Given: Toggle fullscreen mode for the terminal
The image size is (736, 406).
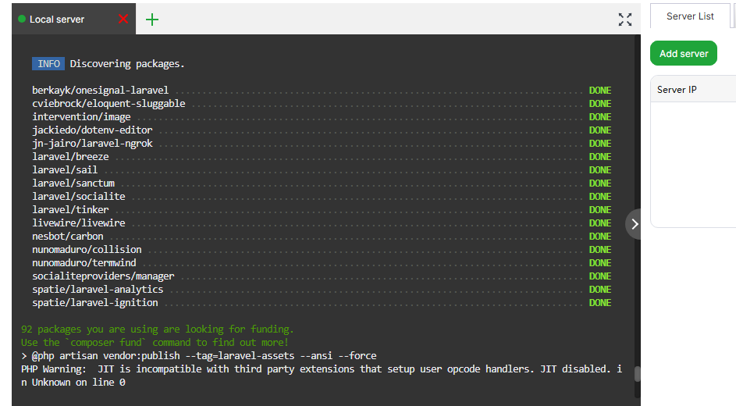Looking at the screenshot, I should (x=624, y=20).
